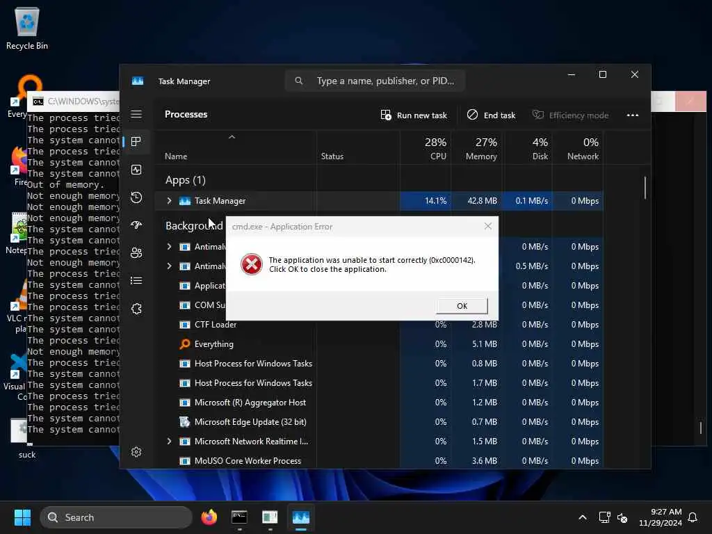Expand Microsoft Network Realtime row
The width and height of the screenshot is (712, 534).
pos(169,442)
